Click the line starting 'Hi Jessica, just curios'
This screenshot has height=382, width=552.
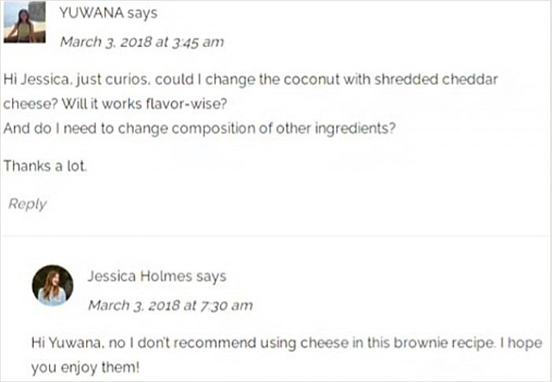point(250,80)
